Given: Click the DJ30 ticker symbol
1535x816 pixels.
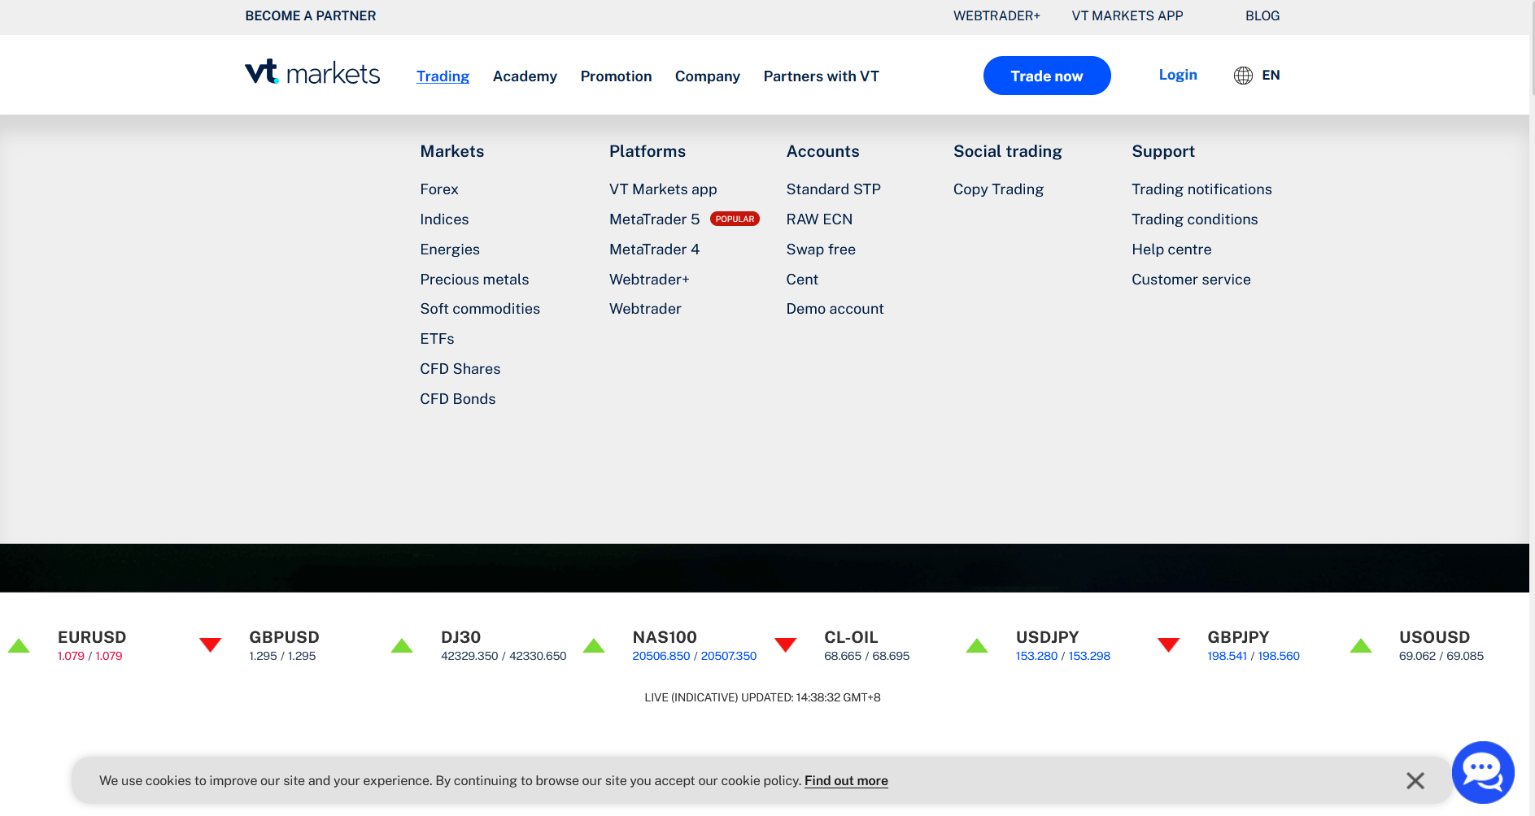Looking at the screenshot, I should point(460,637).
